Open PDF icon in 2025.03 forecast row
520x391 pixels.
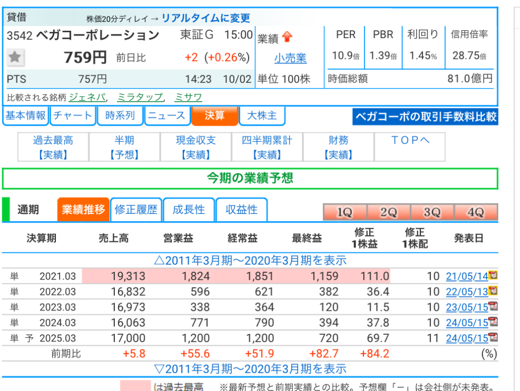[x=493, y=337]
